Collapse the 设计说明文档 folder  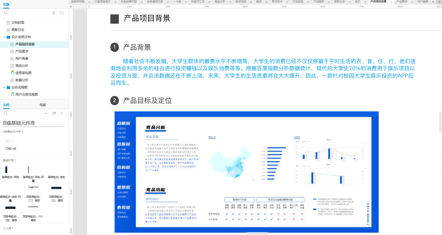(4, 37)
